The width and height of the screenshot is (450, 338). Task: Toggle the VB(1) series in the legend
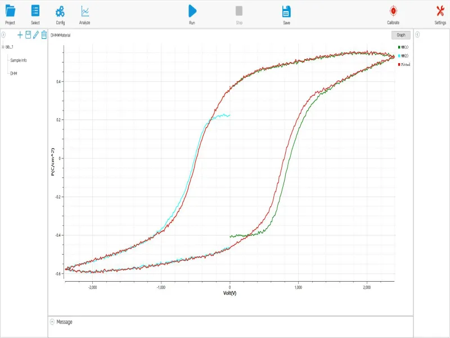(x=405, y=47)
